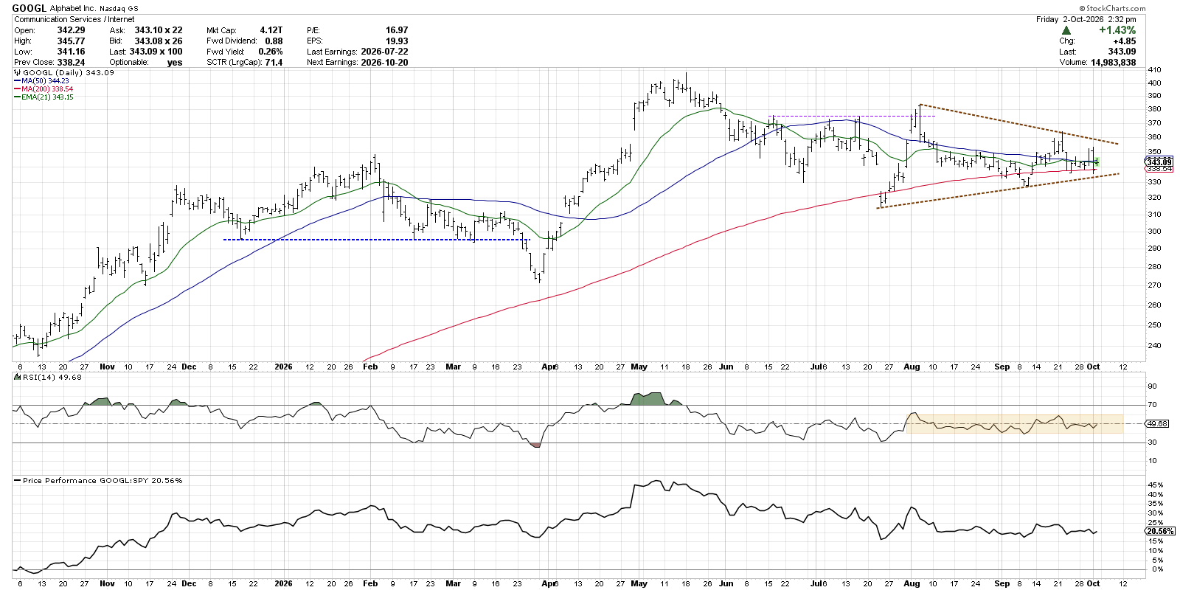Click the Bid quote 343.08 x 26
This screenshot has width=1180, height=590.
[x=159, y=41]
